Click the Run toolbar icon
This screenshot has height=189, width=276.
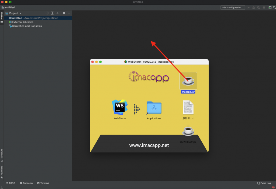coord(249,8)
